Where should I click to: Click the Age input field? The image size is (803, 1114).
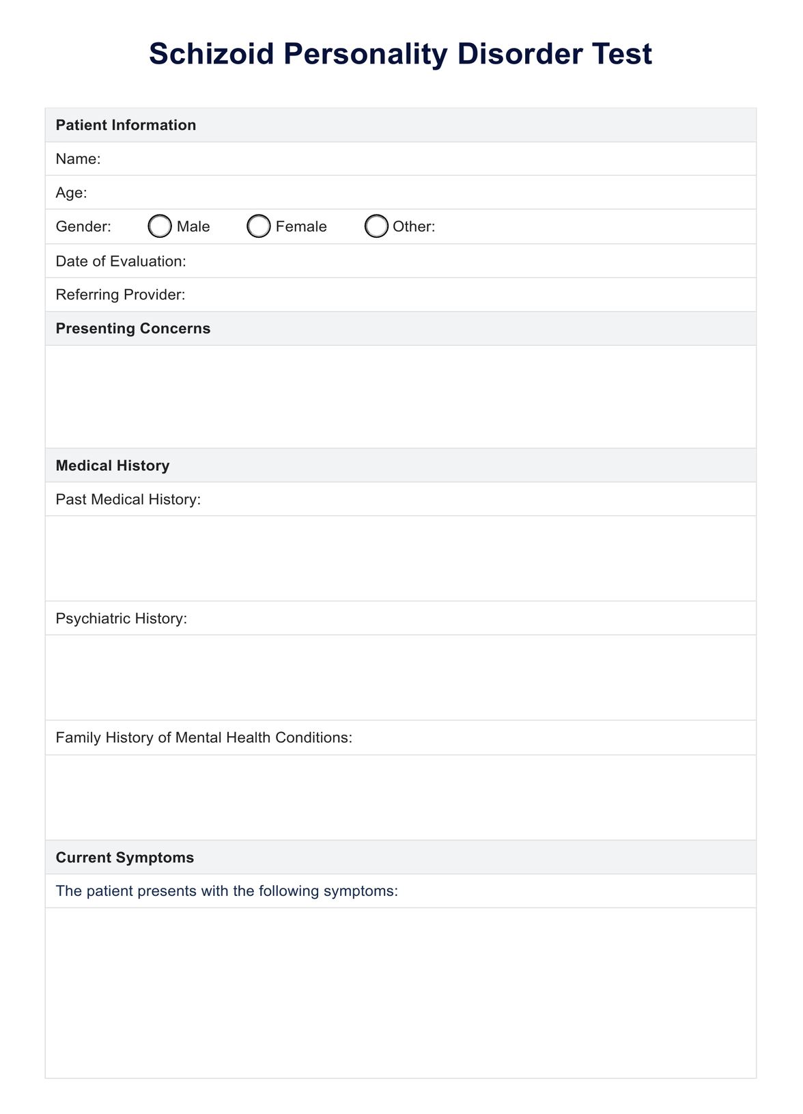[x=423, y=193]
